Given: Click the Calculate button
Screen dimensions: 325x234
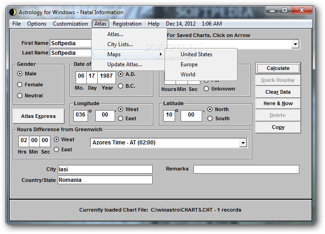Looking at the screenshot, I should 278,68.
